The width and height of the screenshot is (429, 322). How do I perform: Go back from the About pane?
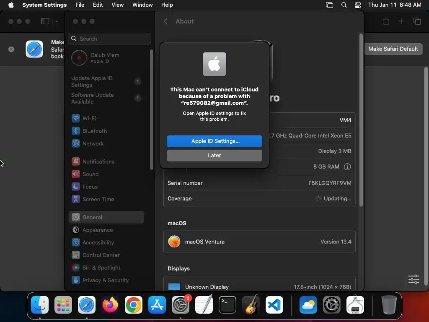click(x=165, y=21)
